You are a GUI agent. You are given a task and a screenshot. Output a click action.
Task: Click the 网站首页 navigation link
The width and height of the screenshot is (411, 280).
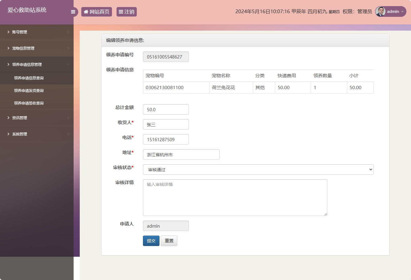(97, 12)
